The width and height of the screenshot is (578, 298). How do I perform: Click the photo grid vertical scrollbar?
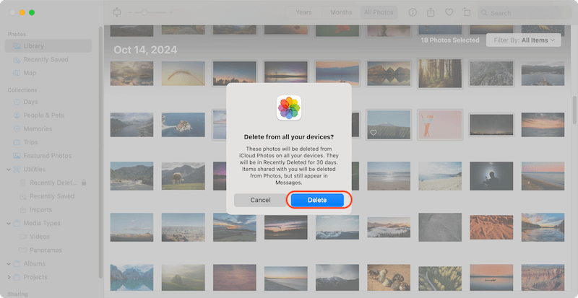[x=574, y=110]
